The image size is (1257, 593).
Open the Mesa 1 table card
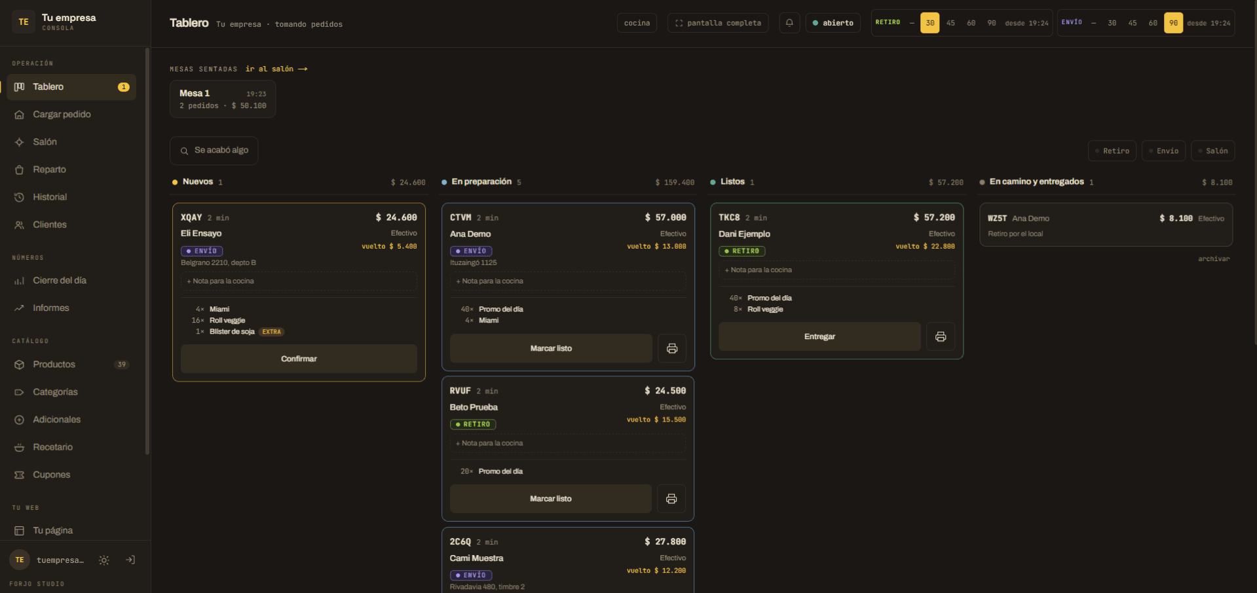click(223, 99)
